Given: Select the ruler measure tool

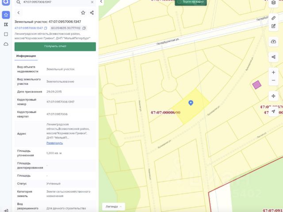Looking at the screenshot, I should 273,18.
